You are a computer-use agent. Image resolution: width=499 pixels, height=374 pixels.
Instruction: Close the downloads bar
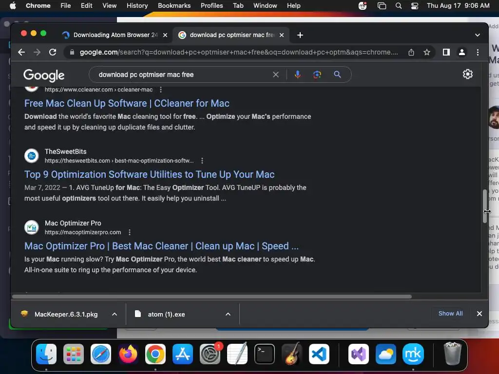[x=480, y=314]
